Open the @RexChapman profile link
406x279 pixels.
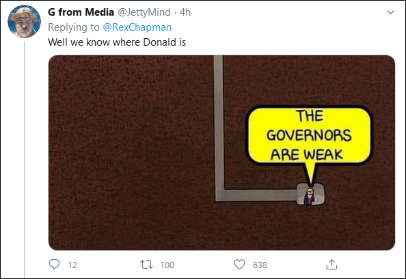(x=137, y=27)
